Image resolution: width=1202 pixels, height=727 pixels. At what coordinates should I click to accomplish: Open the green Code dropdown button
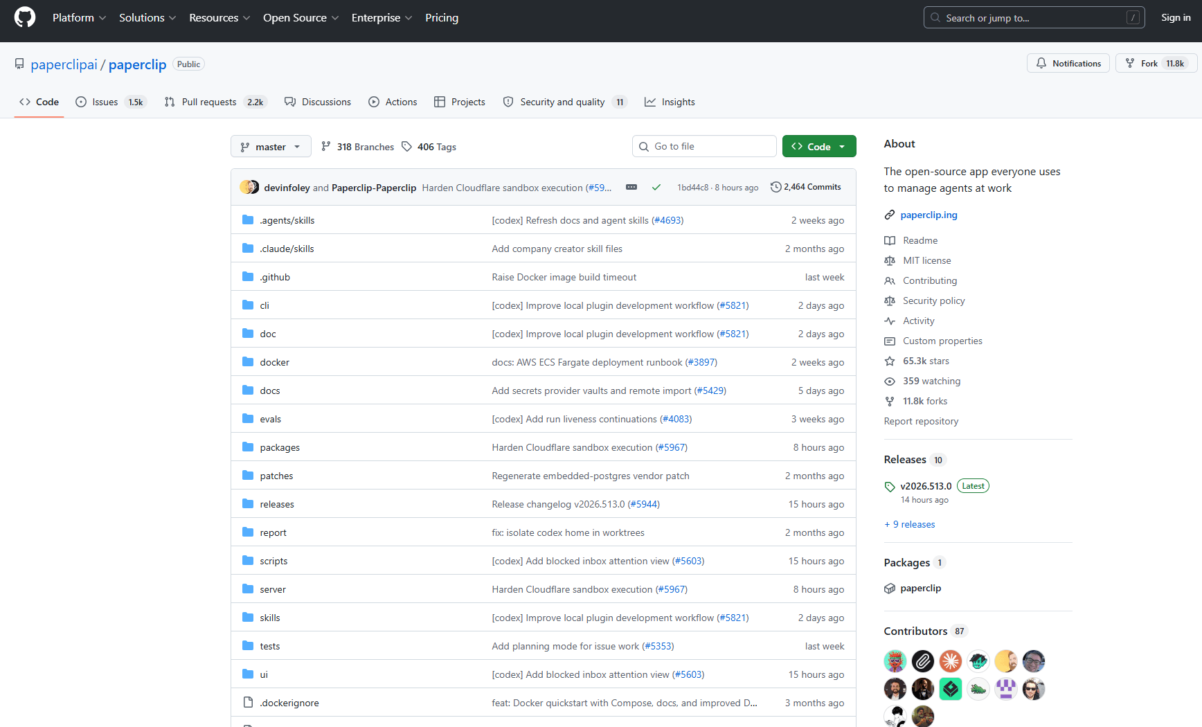coord(819,147)
